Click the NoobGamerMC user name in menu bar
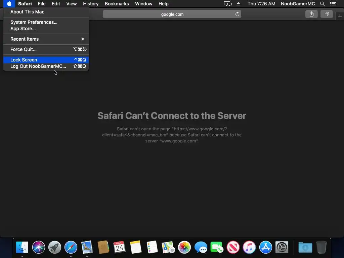 tap(298, 4)
